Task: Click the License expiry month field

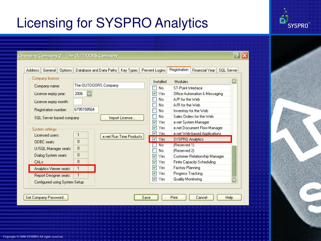Action: coord(78,102)
